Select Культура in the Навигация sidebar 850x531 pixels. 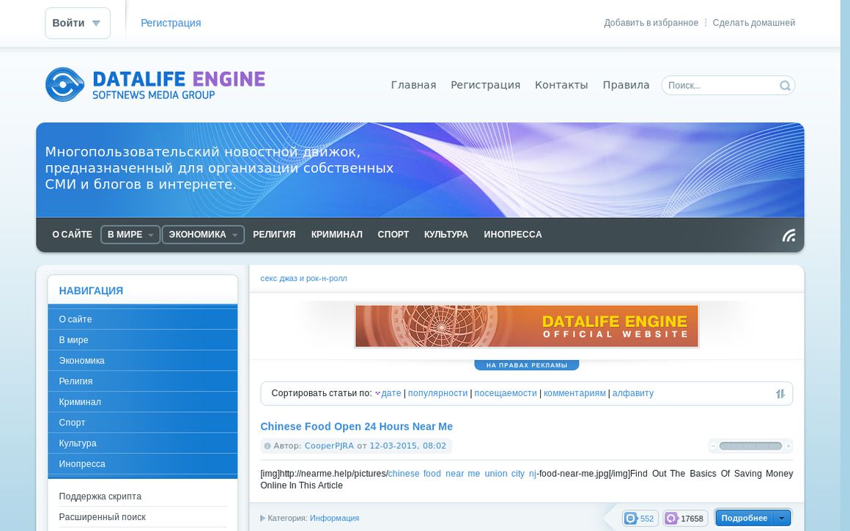pyautogui.click(x=143, y=443)
